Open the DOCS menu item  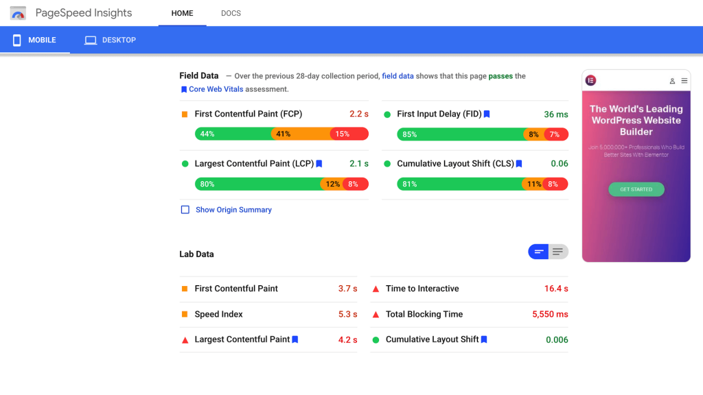coord(231,13)
